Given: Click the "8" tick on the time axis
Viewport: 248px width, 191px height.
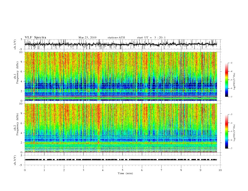Looking at the screenshot, I should [x=181, y=170].
